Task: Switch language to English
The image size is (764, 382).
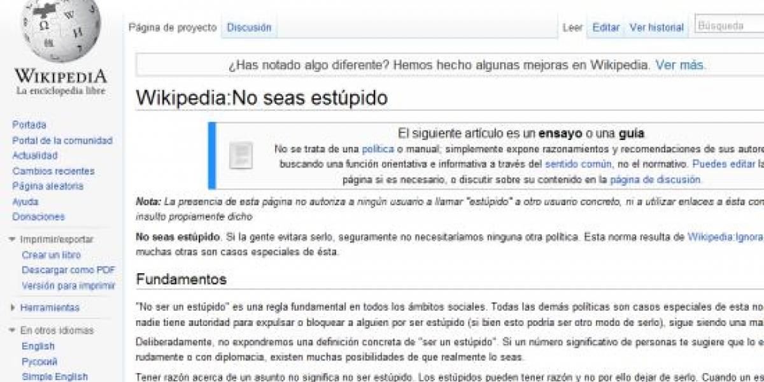Action: 38,346
